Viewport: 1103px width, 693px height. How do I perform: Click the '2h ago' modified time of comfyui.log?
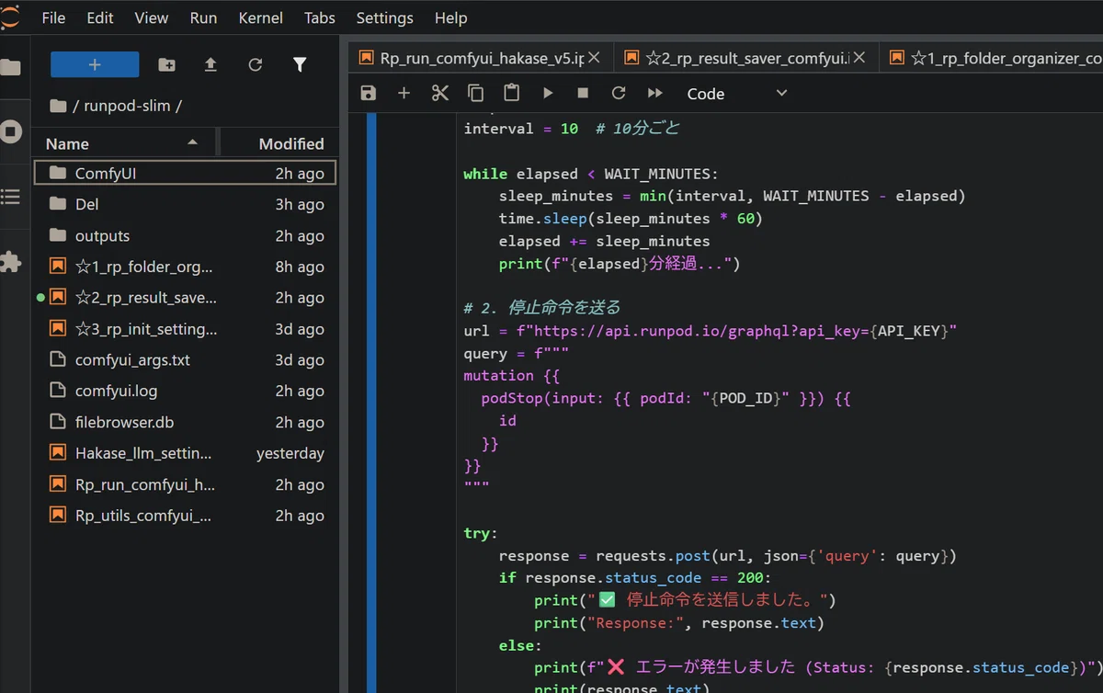(300, 391)
